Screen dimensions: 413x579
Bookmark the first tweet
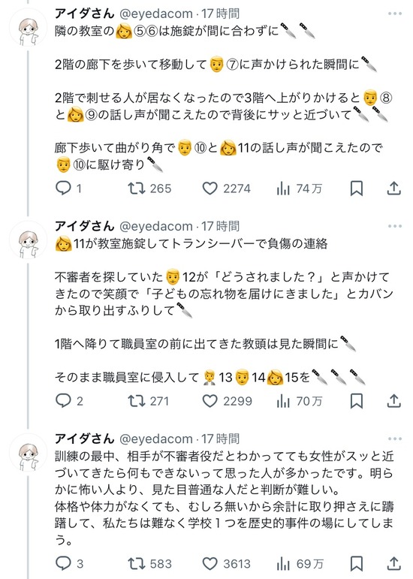pyautogui.click(x=356, y=188)
